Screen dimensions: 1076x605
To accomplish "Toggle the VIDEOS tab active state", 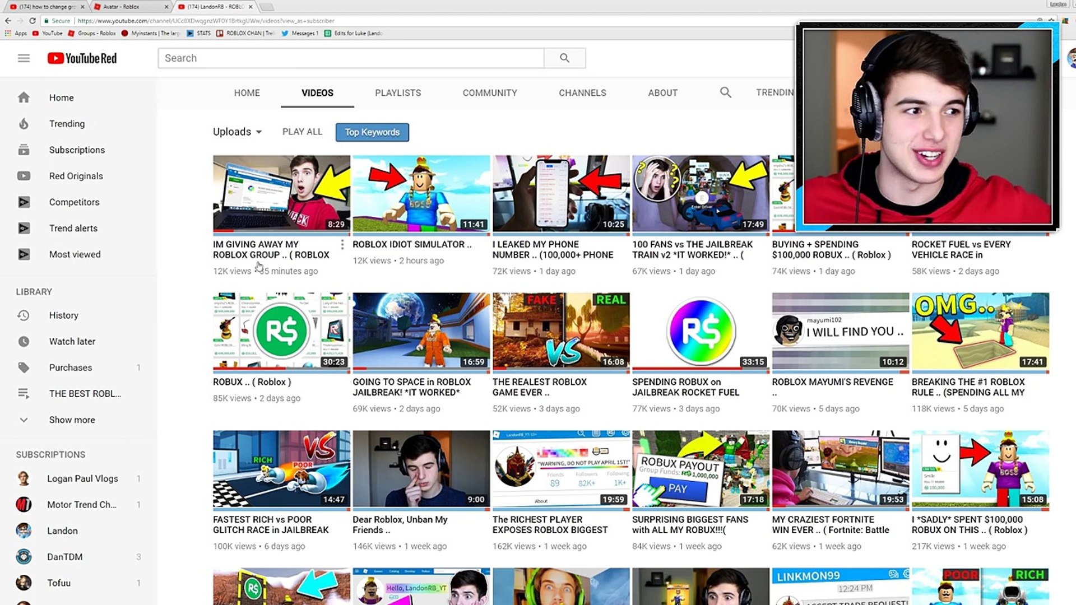I will (x=317, y=92).
